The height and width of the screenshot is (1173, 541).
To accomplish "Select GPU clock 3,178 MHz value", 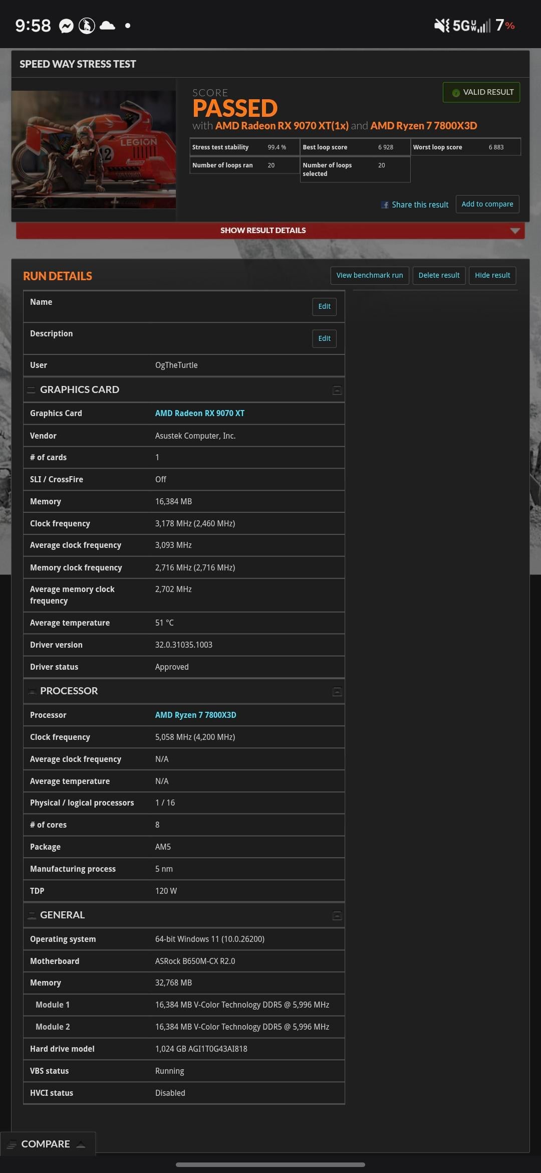I will (195, 524).
